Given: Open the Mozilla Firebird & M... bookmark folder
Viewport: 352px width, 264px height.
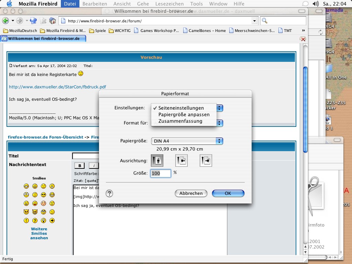Looking at the screenshot, I should [x=63, y=31].
